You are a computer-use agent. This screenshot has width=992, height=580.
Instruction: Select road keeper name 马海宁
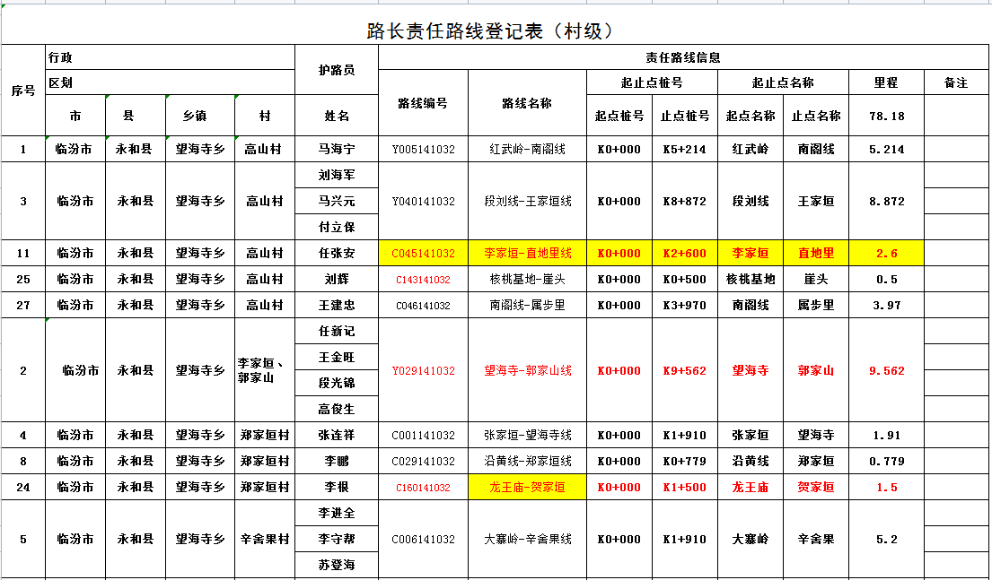point(337,149)
